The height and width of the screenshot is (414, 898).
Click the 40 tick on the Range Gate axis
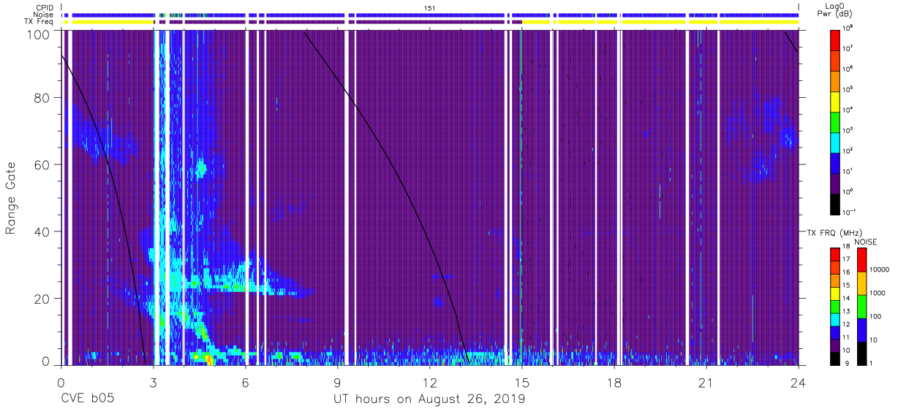42,231
